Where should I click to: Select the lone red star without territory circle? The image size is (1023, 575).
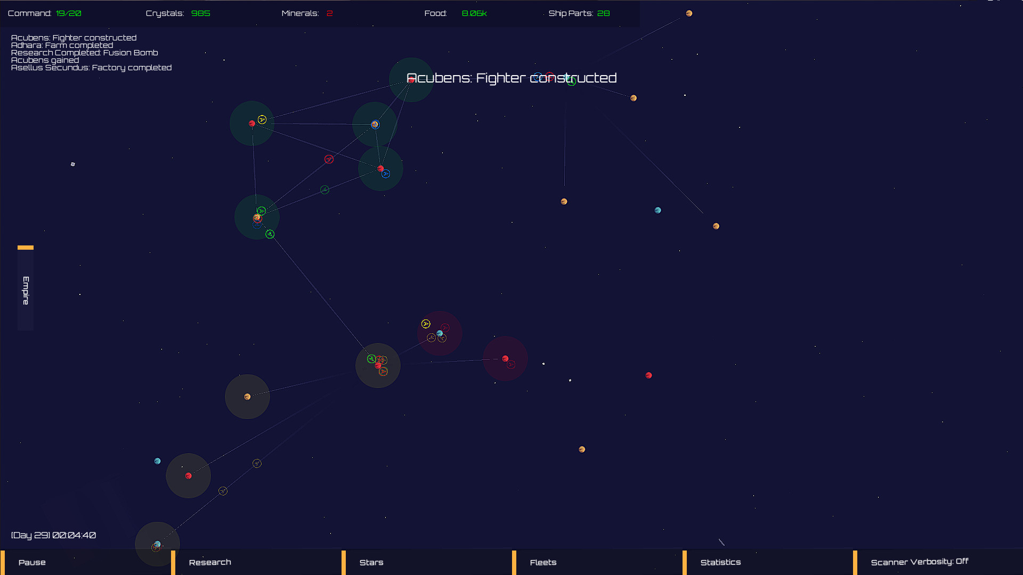(x=649, y=375)
